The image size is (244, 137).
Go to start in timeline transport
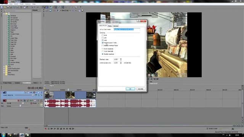click(64, 129)
